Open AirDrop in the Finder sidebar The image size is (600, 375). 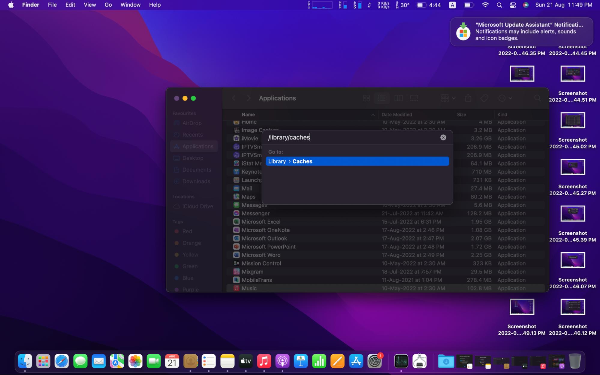click(x=194, y=123)
